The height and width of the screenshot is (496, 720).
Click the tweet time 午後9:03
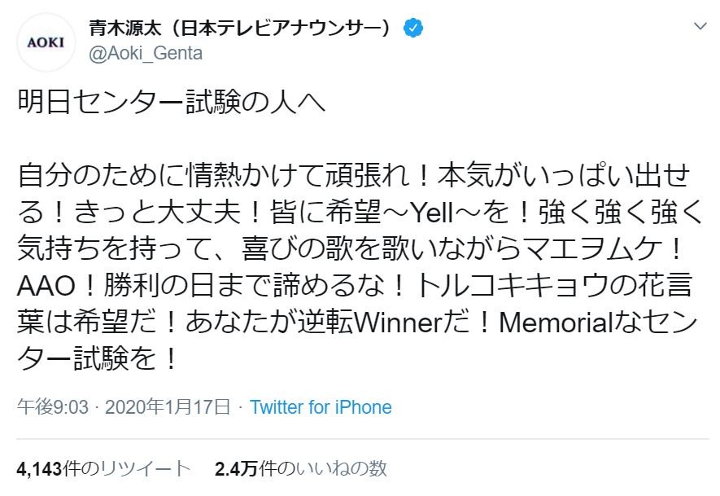(55, 407)
